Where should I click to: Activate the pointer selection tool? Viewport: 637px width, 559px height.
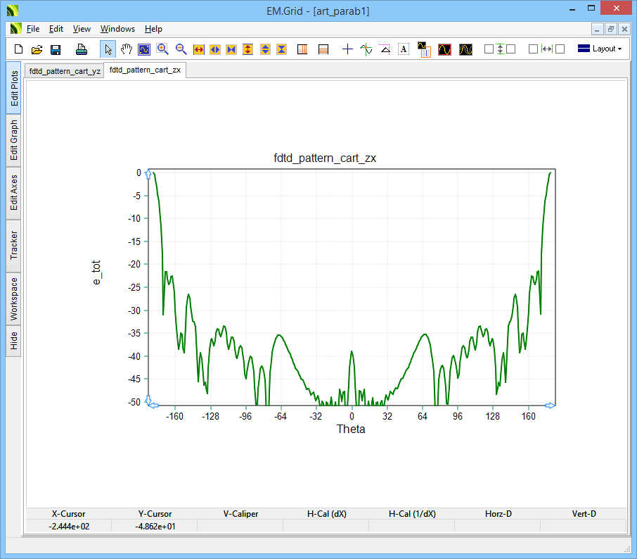(108, 49)
